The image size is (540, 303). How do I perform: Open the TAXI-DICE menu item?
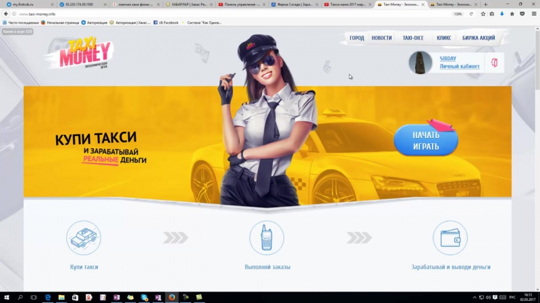[413, 38]
